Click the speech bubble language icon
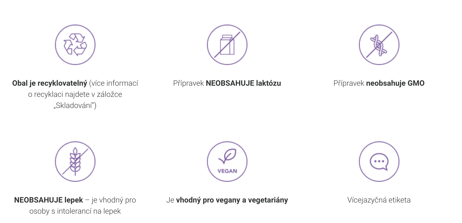This screenshot has width=462, height=223. click(379, 162)
